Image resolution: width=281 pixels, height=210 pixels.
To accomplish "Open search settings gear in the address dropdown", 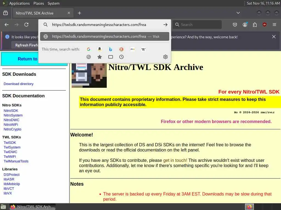I will click(x=165, y=57).
